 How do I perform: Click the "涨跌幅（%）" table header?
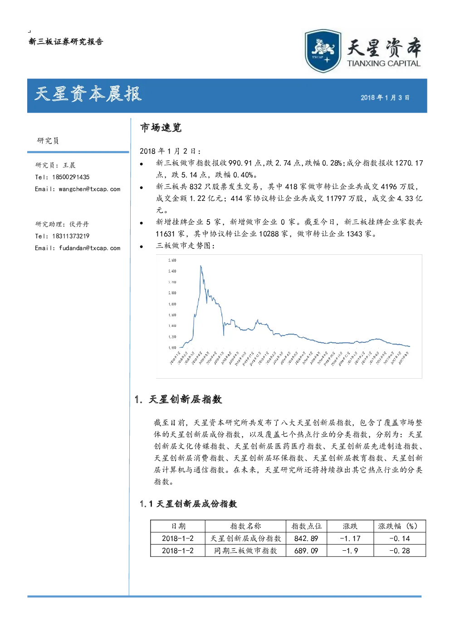[400, 526]
